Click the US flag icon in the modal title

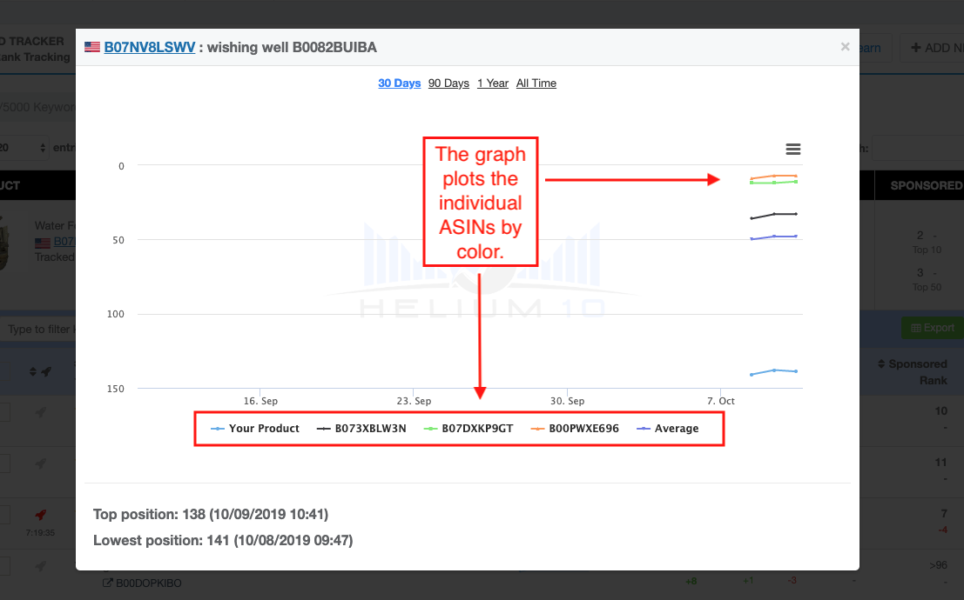point(91,47)
